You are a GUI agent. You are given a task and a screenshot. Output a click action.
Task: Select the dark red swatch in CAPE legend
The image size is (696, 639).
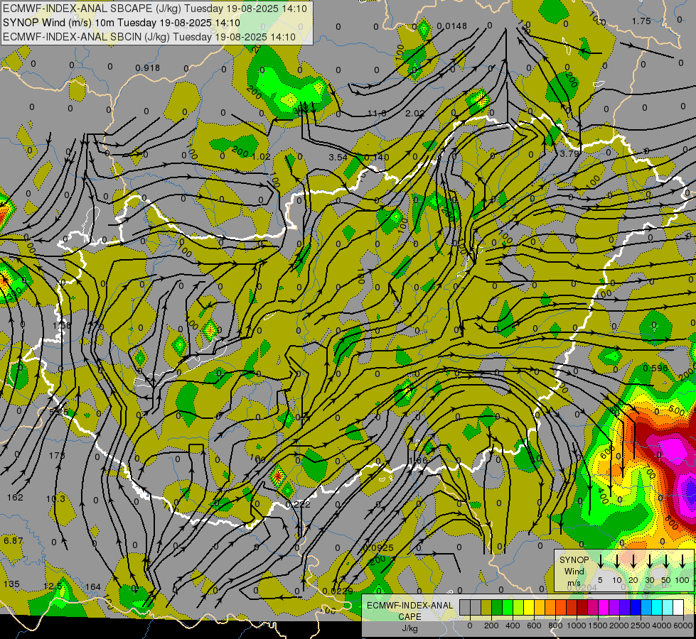[x=582, y=607]
